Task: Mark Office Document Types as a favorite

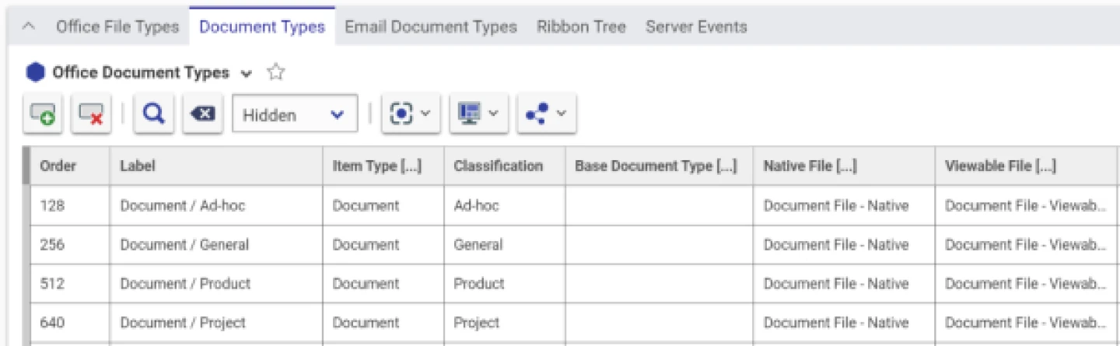Action: pos(275,72)
